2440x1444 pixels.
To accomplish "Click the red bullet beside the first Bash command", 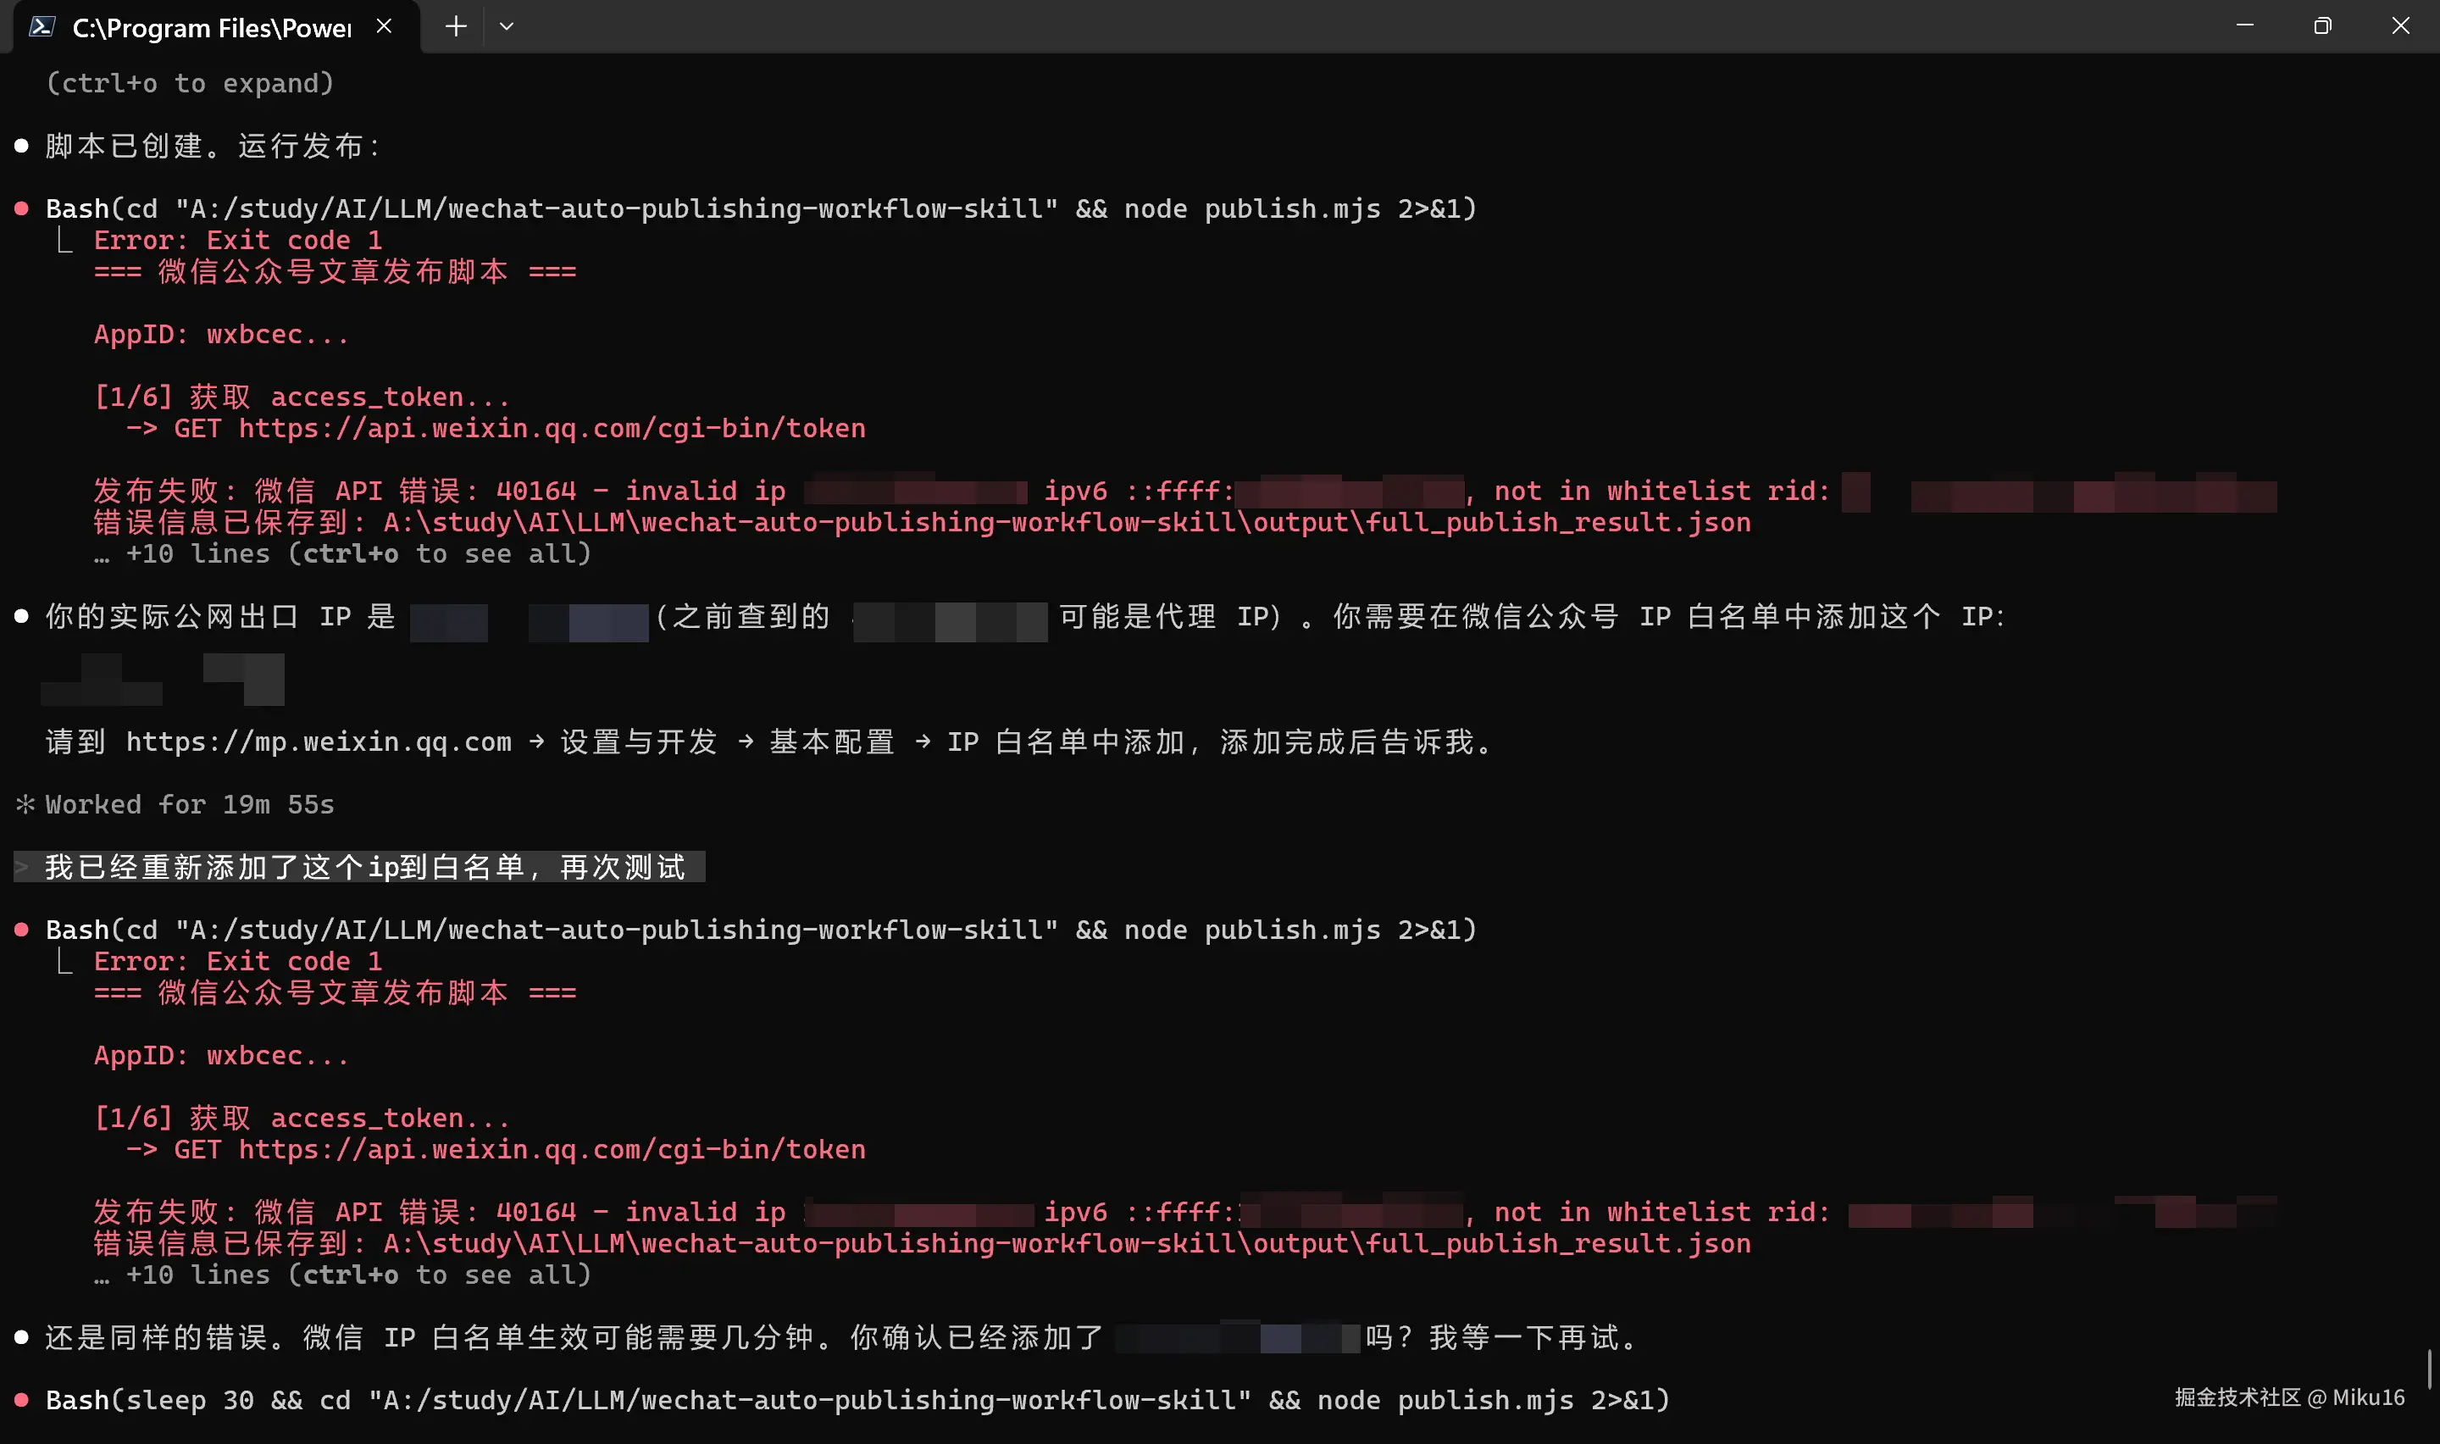I will pos(21,208).
